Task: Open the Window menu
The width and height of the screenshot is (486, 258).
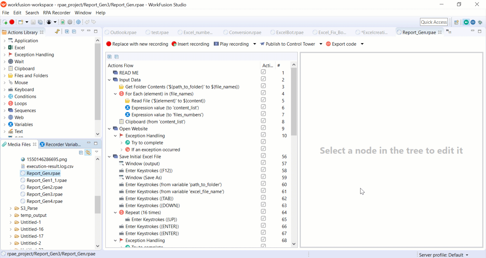Action: click(x=83, y=13)
